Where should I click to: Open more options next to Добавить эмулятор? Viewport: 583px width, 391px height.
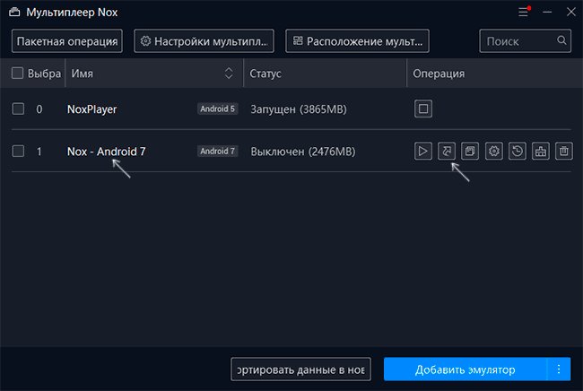click(559, 369)
